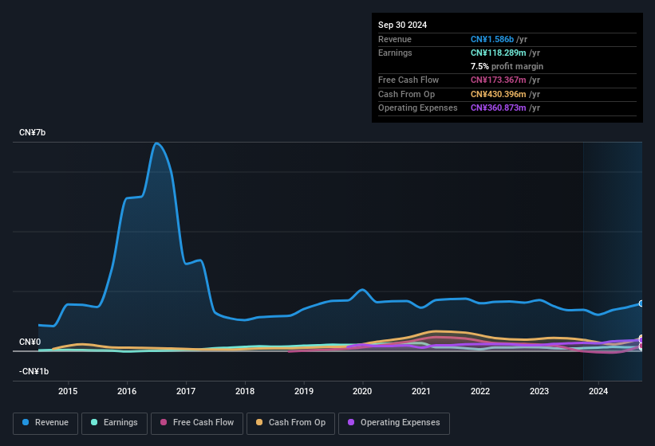Toggle the Free Cash Flow legend button
The height and width of the screenshot is (446, 655).
click(197, 423)
